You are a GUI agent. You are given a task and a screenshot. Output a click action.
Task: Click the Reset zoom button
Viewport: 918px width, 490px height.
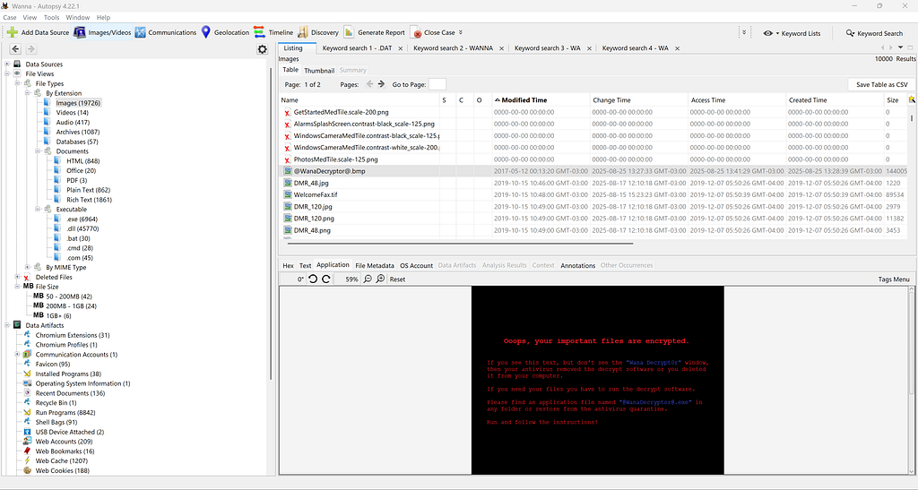[397, 279]
